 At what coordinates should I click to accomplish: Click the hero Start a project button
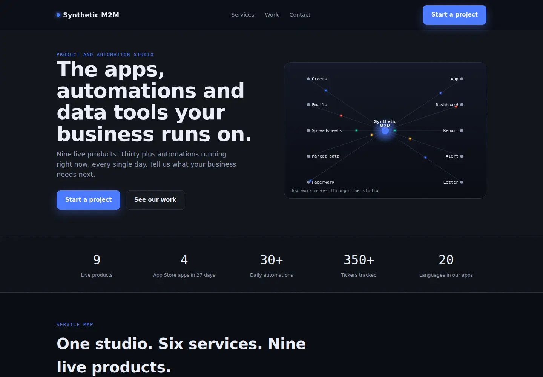click(88, 200)
